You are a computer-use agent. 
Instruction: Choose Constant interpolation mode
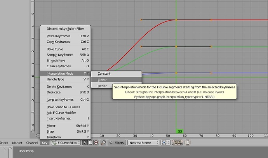[x=117, y=74]
